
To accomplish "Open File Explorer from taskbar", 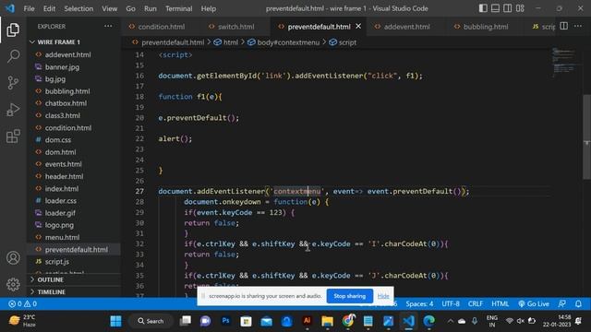I will [327, 321].
